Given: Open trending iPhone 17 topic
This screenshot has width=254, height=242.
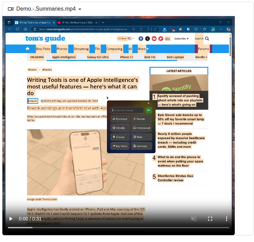Looking at the screenshot, I should 126,57.
